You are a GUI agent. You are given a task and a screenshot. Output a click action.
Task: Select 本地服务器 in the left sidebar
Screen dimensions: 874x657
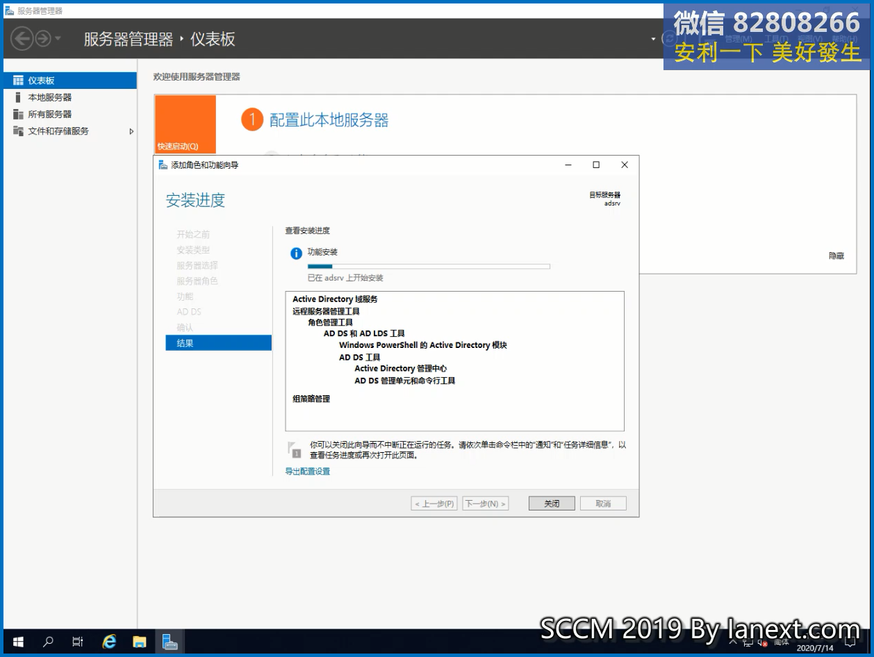(x=70, y=97)
